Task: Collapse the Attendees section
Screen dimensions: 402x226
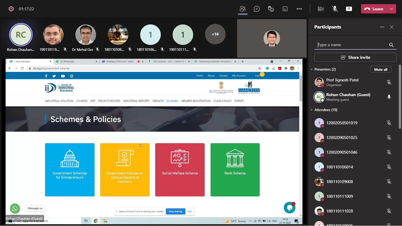Action: click(x=312, y=110)
